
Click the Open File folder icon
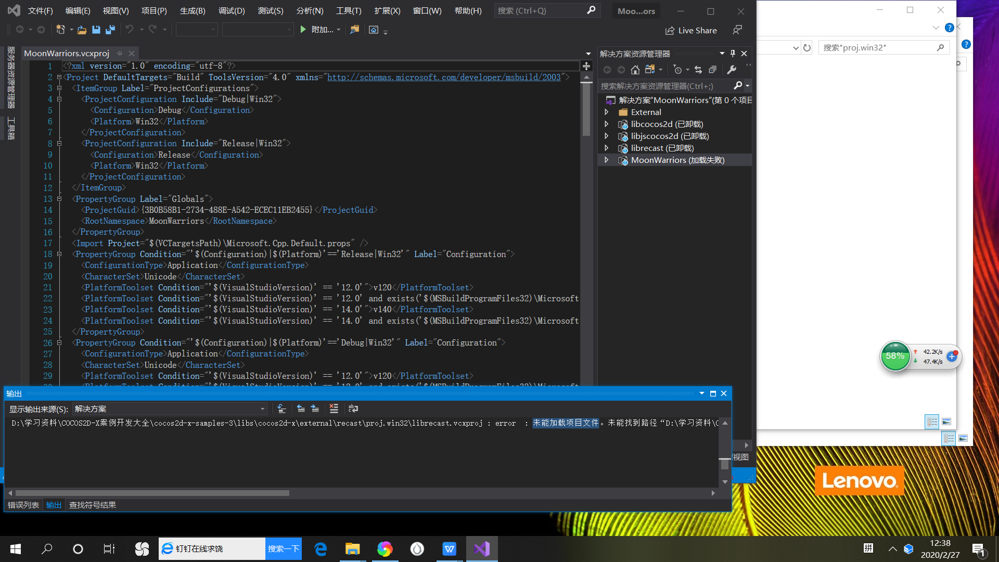(82, 30)
